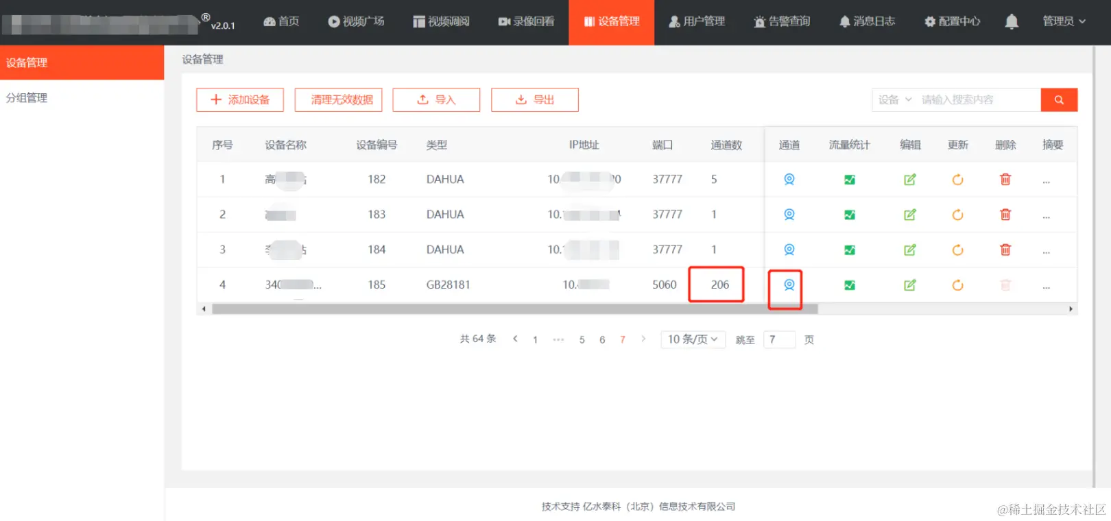The image size is (1111, 521).
Task: Click the 添加设备 button
Action: 240,100
